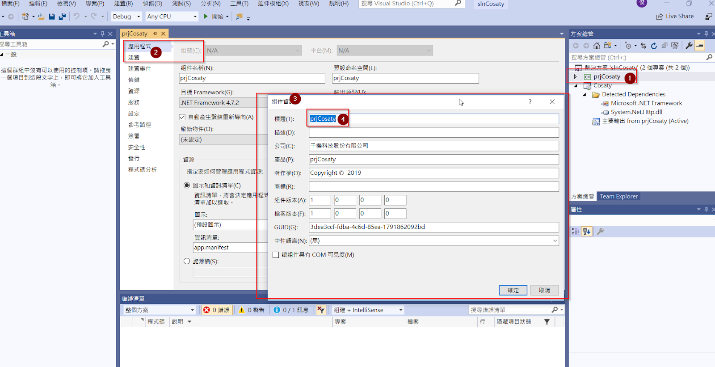This screenshot has height=367, width=715.
Task: Click the Open File folder icon
Action: [x=41, y=17]
